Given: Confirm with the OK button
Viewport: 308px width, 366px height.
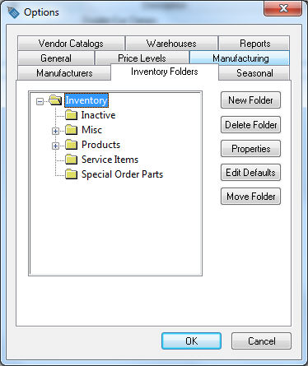Looking at the screenshot, I should point(191,341).
